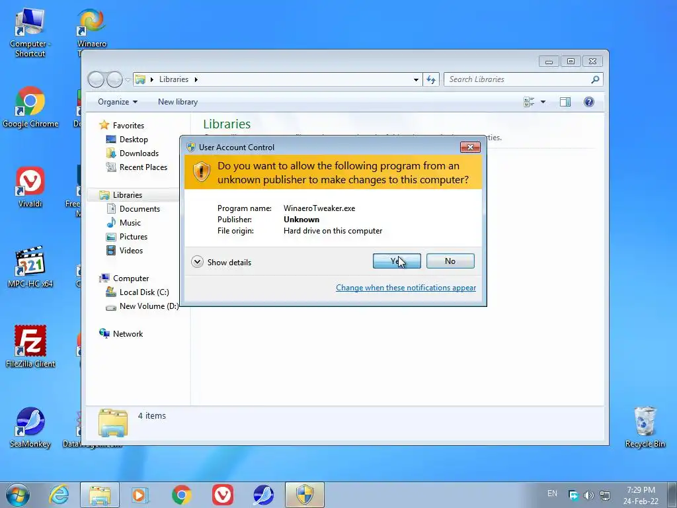Expand Show details chevron in UAC dialog
Image resolution: width=677 pixels, height=508 pixels.
pos(197,262)
